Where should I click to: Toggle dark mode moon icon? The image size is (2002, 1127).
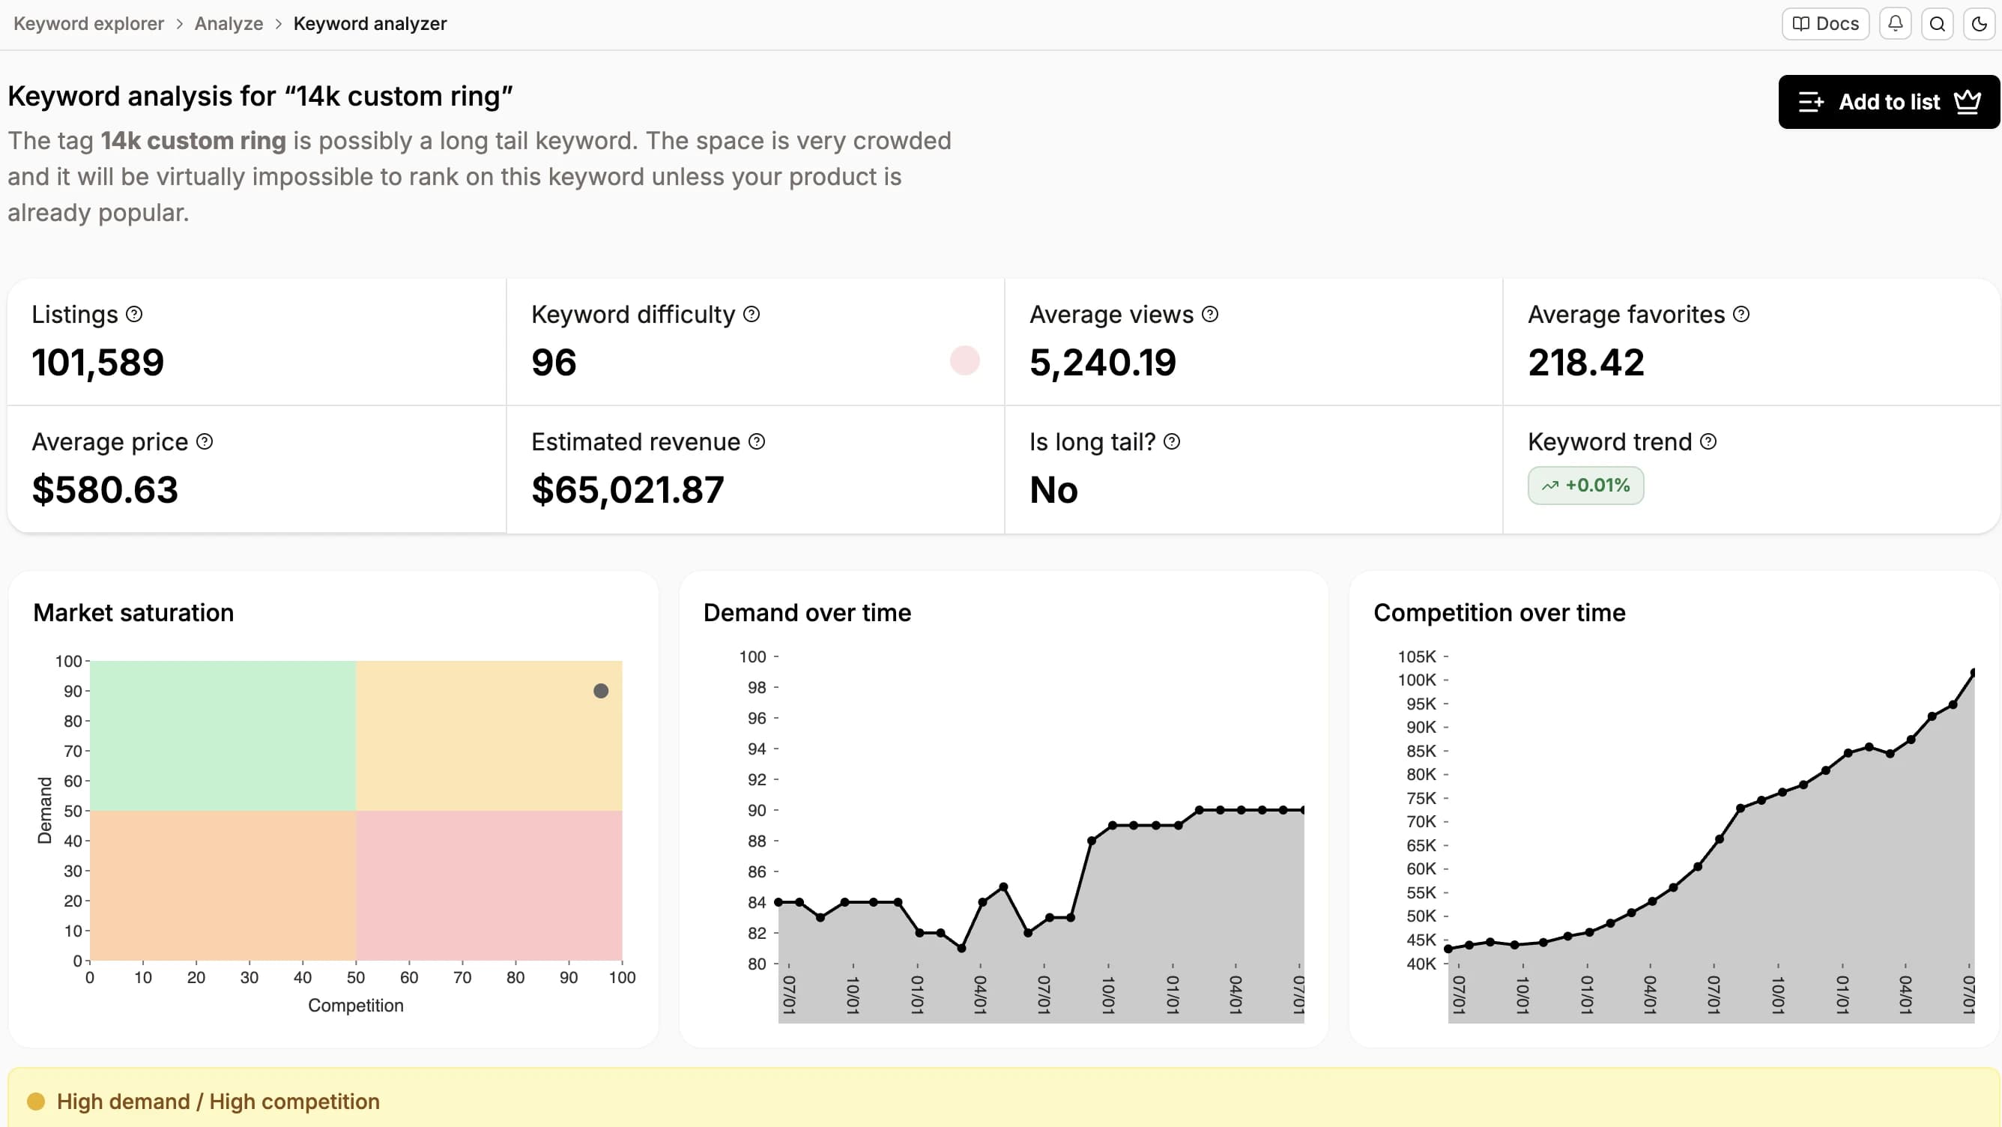coord(1980,23)
